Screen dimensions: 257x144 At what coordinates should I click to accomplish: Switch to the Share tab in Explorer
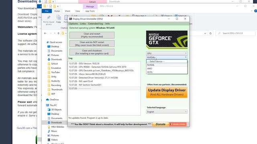67,11
